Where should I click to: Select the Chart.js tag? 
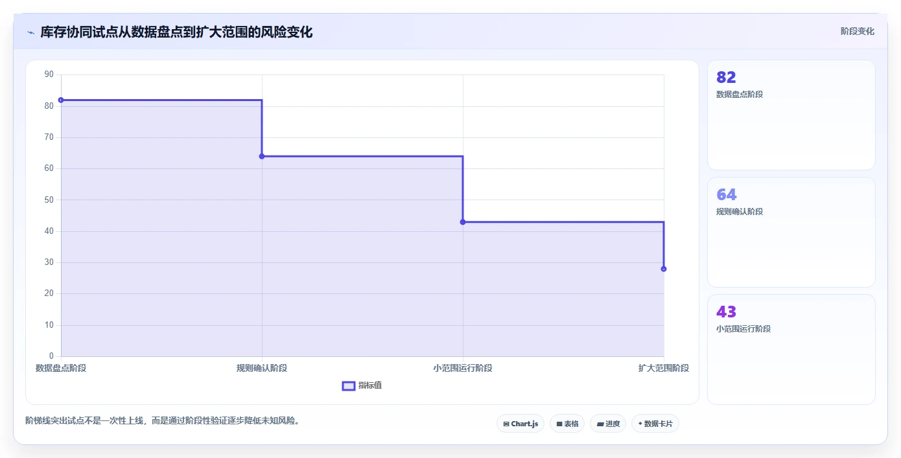coord(521,424)
